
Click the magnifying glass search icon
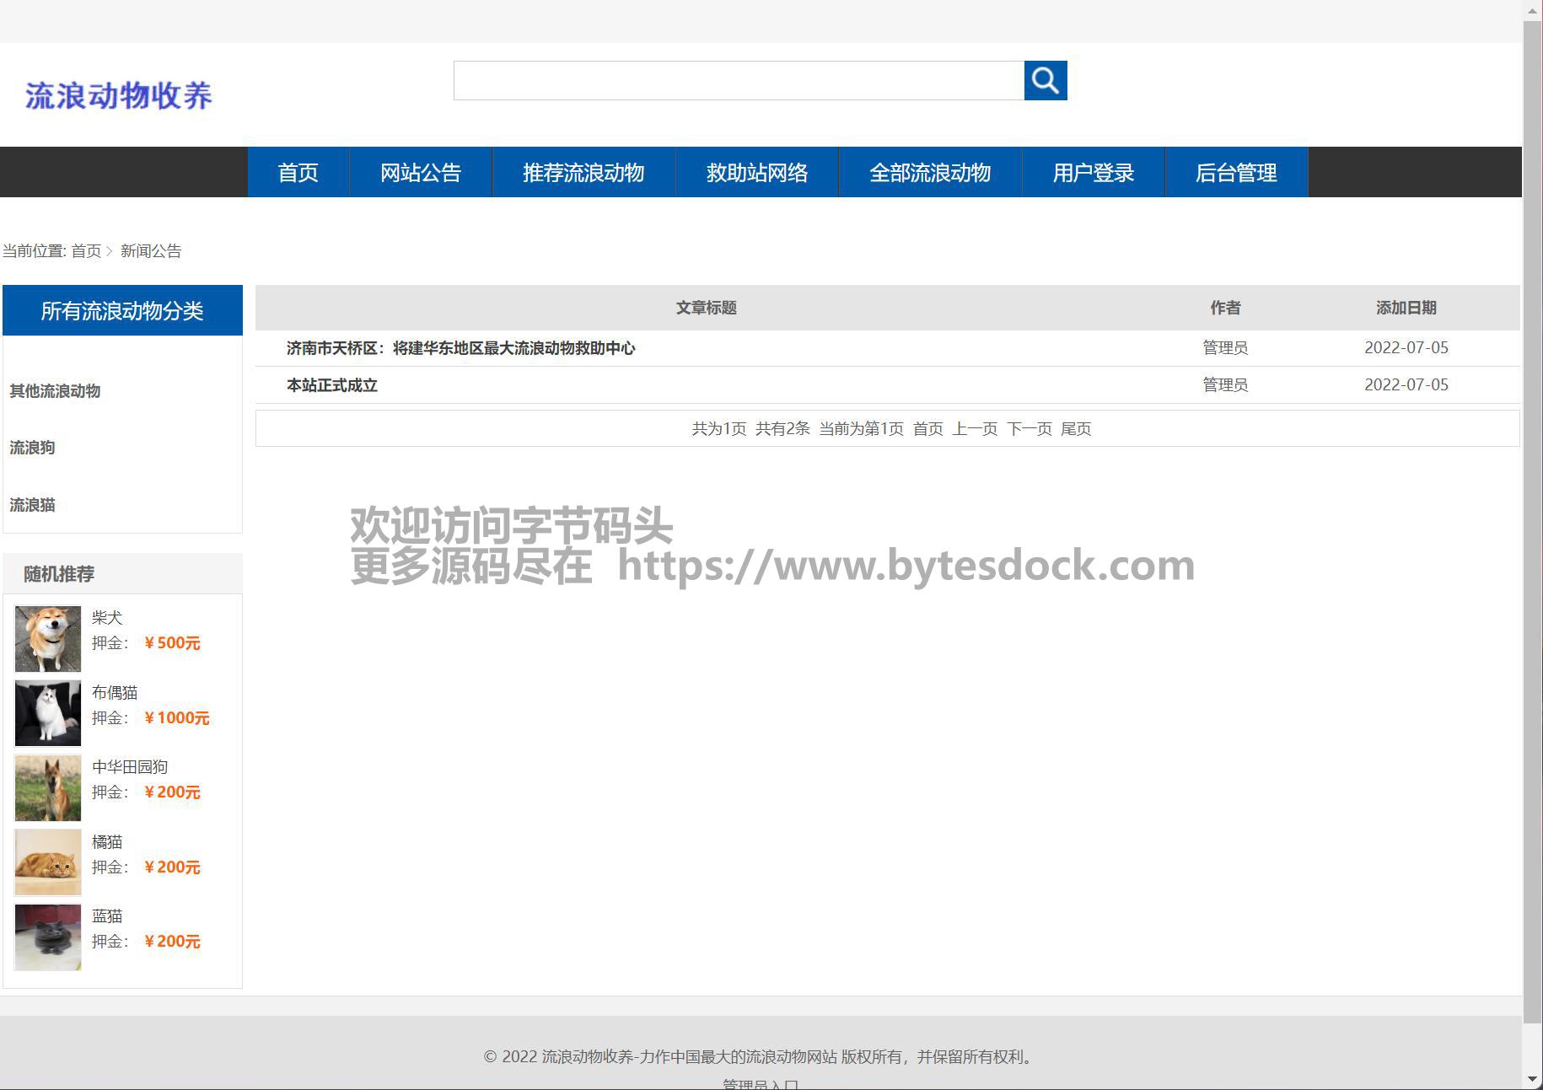coord(1045,80)
